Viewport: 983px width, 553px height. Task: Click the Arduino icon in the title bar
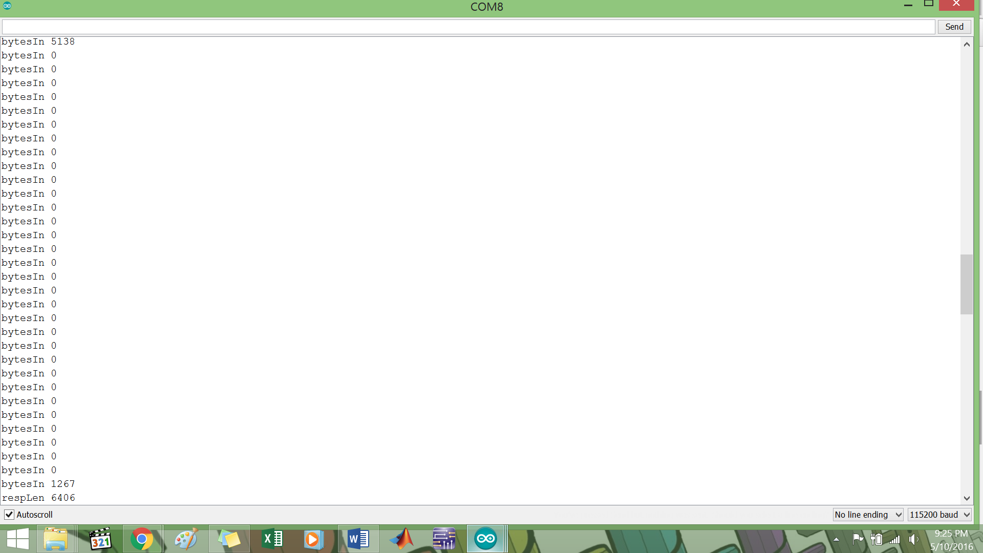pyautogui.click(x=7, y=6)
